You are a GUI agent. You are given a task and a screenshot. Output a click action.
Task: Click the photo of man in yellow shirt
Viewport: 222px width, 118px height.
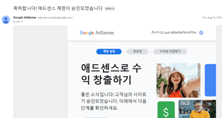coord(197,109)
